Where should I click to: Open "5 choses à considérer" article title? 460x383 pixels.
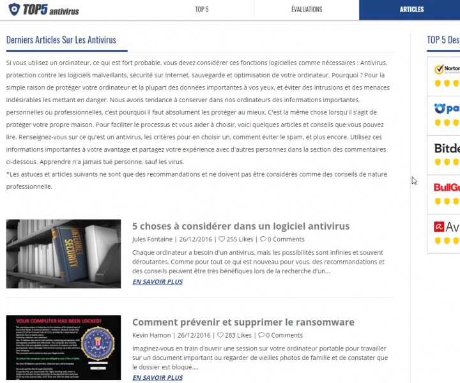[240, 226]
